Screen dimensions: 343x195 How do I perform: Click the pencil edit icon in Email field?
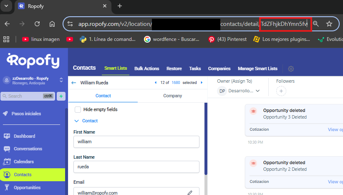[190, 192]
